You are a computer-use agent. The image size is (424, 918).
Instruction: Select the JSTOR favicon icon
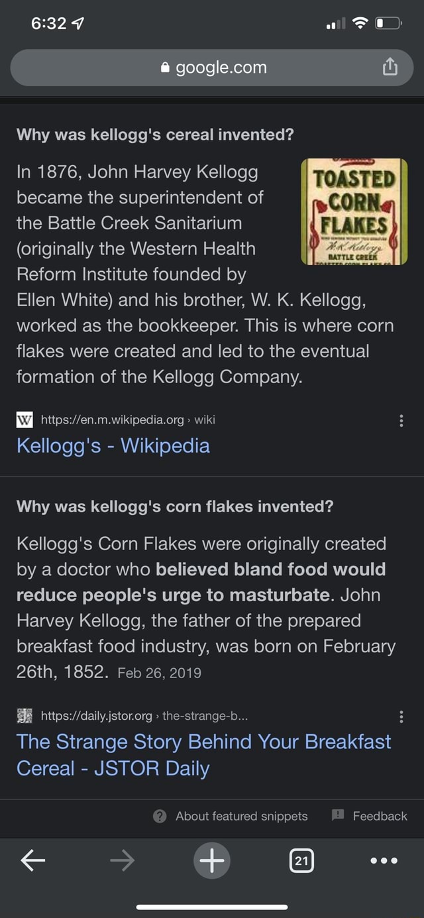pyautogui.click(x=25, y=715)
